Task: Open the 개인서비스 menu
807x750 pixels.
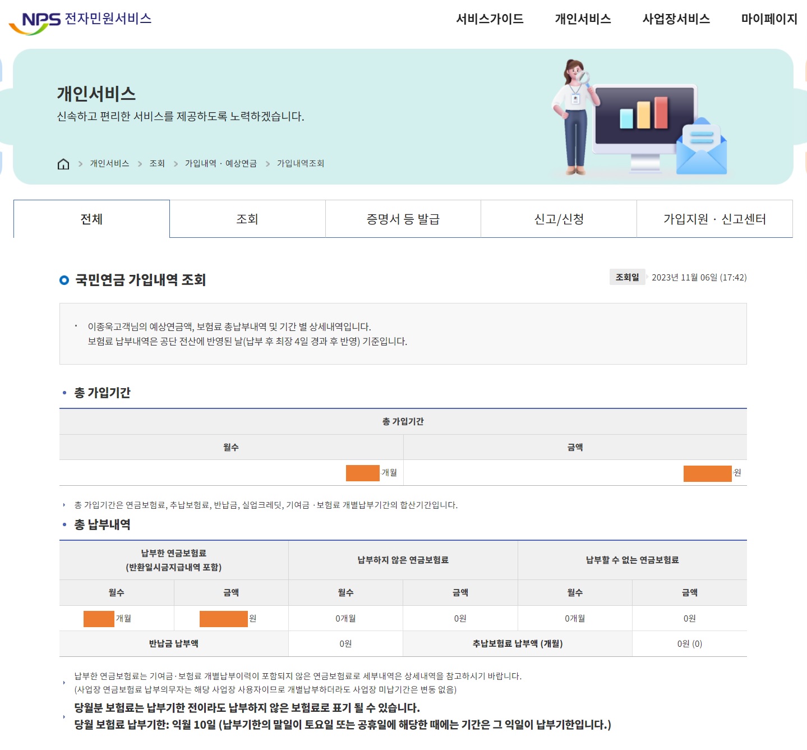Action: click(584, 19)
